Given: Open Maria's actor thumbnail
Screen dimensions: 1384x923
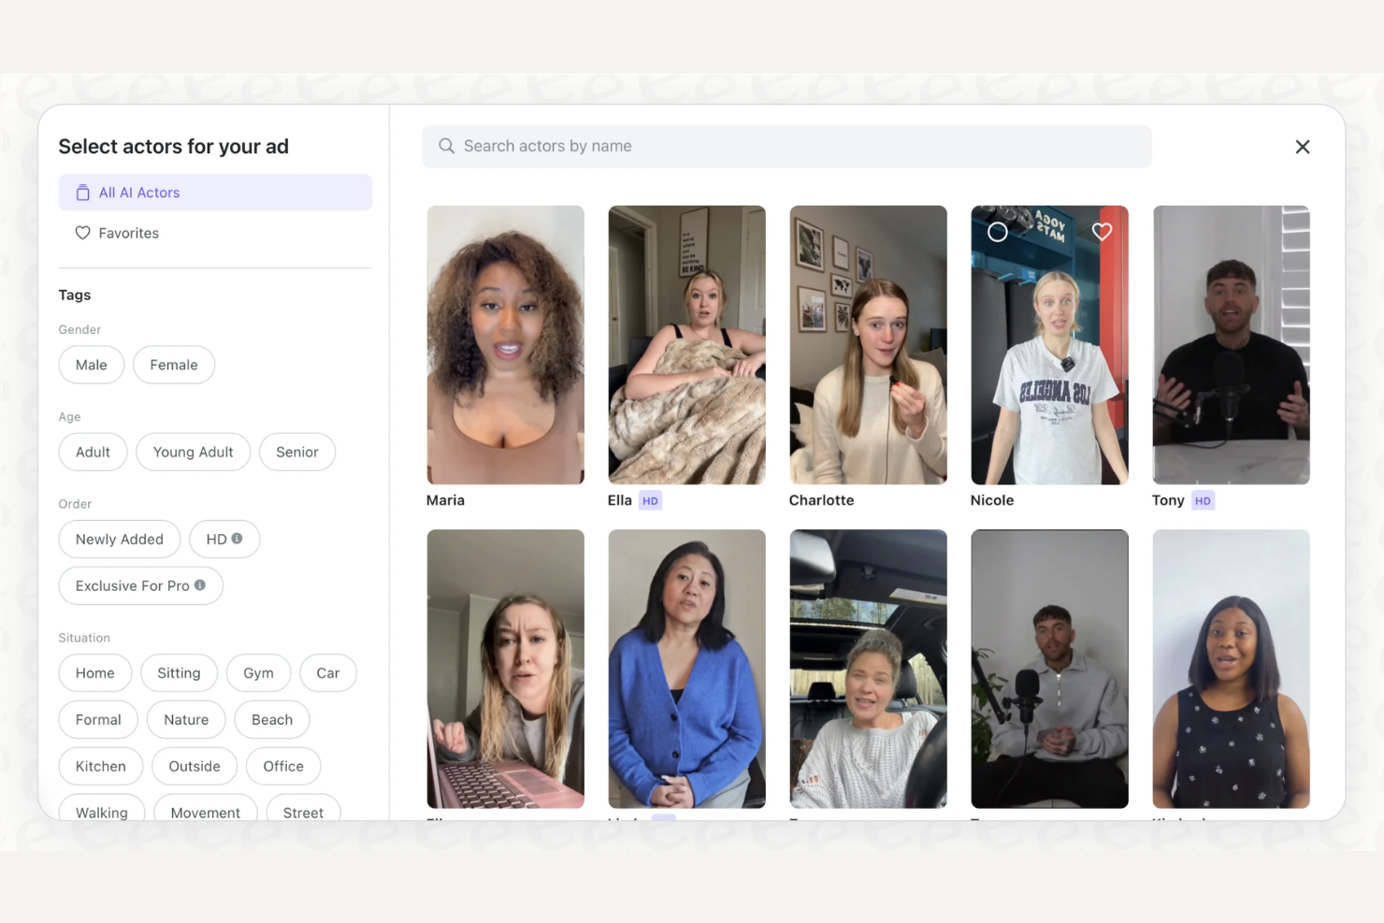Looking at the screenshot, I should [x=505, y=344].
